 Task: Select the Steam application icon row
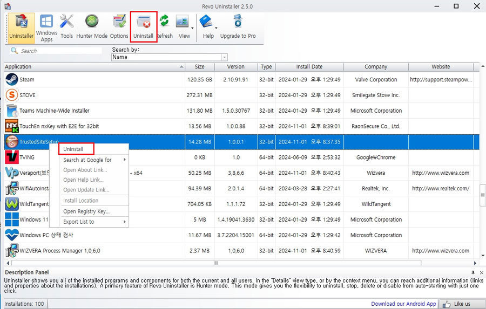[x=94, y=80]
